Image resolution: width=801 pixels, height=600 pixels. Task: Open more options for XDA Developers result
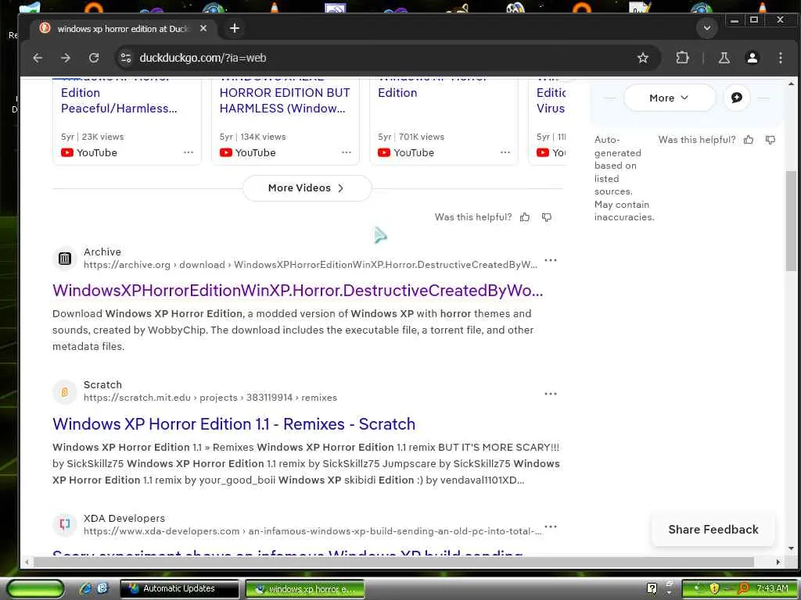[551, 527]
